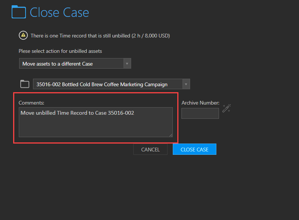Viewport: 299px width, 220px height.
Task: Click the comment text 'Move unbilled Time Record to Case 35016-002'
Action: coord(77,113)
